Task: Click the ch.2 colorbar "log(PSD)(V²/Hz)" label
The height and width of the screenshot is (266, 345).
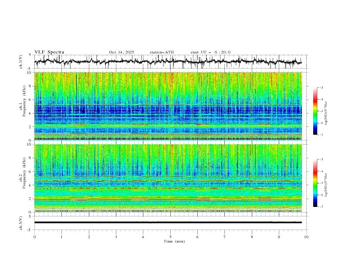Action: [326, 185]
